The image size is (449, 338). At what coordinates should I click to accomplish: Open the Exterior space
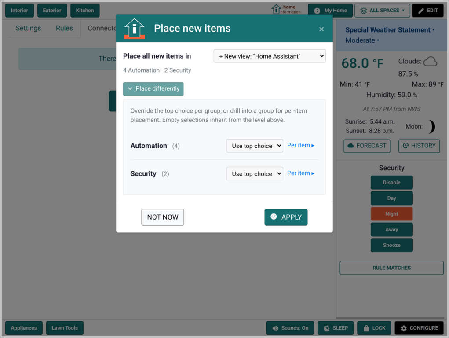[52, 11]
